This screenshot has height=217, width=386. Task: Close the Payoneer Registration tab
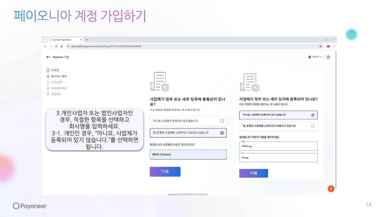[x=81, y=39]
